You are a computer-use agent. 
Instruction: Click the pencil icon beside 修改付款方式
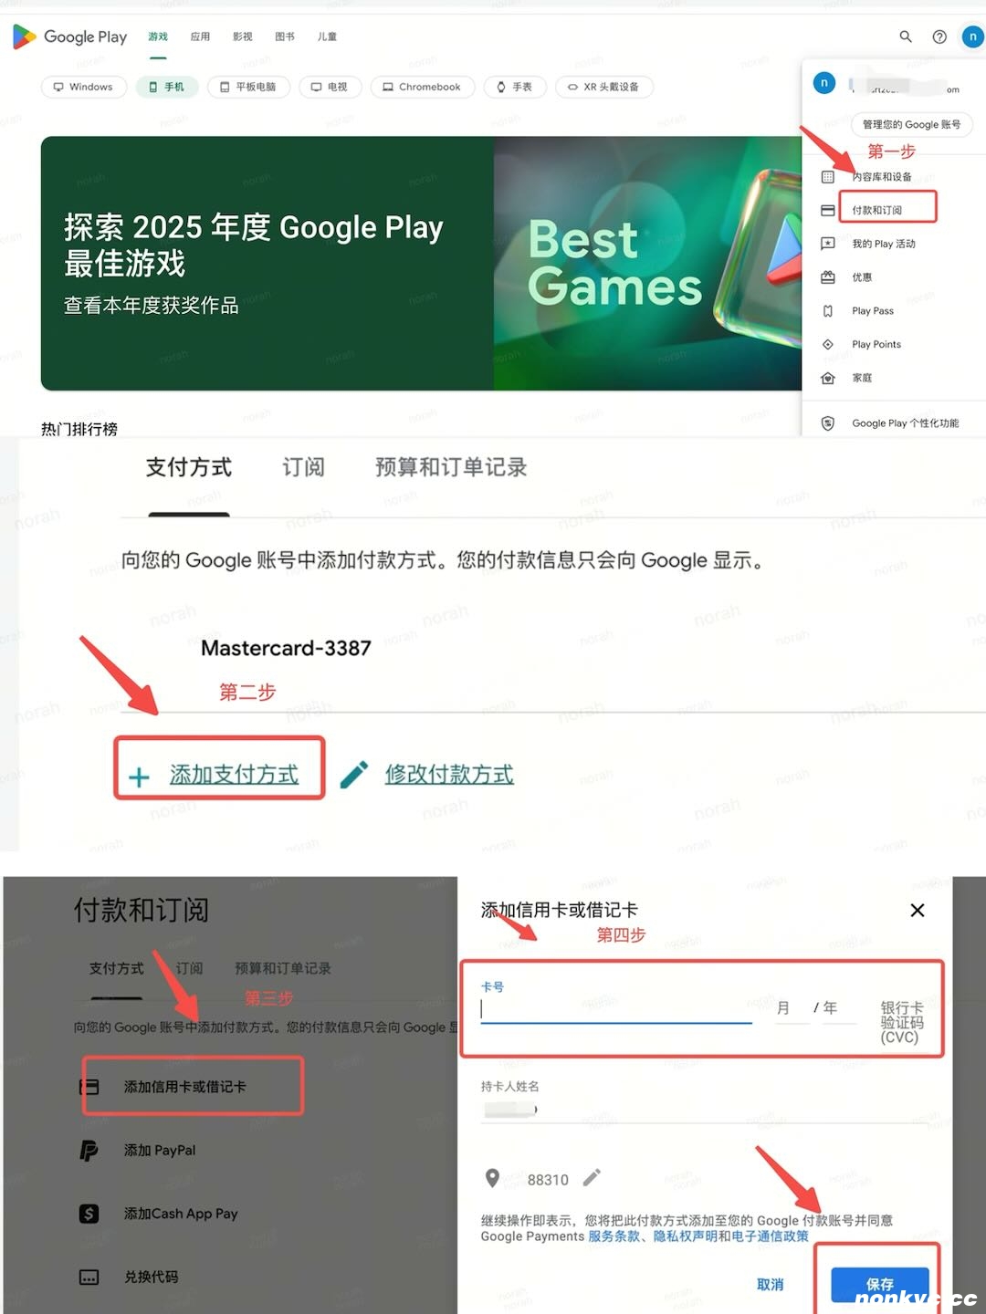click(354, 775)
